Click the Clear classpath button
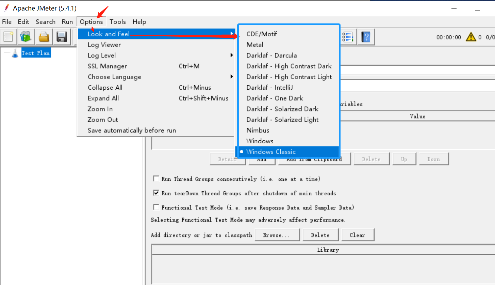 [357, 235]
